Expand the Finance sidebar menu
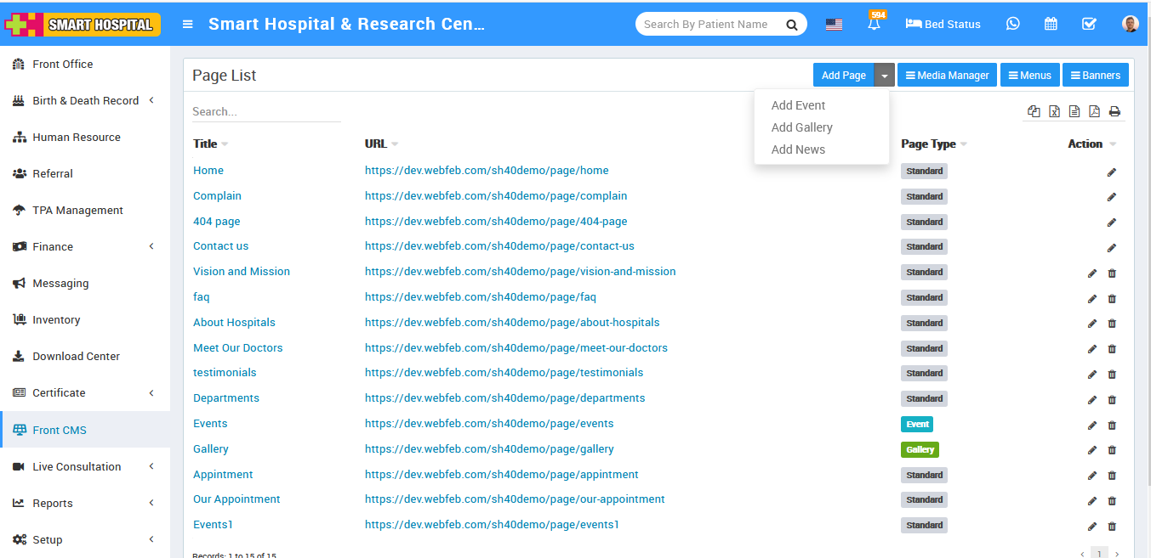Viewport: 1151px width, 558px height. tap(85, 246)
